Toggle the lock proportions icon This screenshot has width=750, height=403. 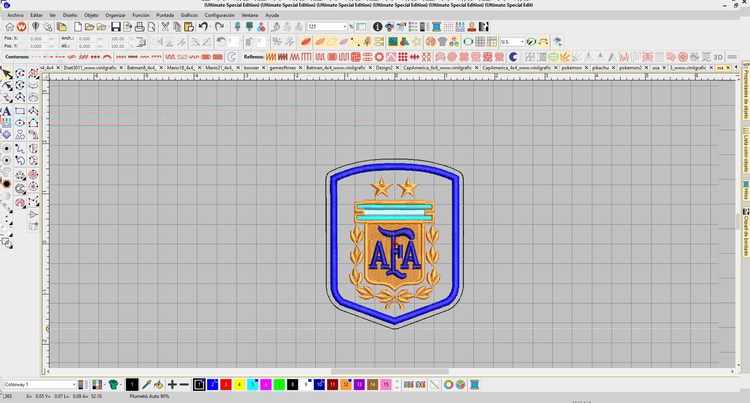coord(141,42)
